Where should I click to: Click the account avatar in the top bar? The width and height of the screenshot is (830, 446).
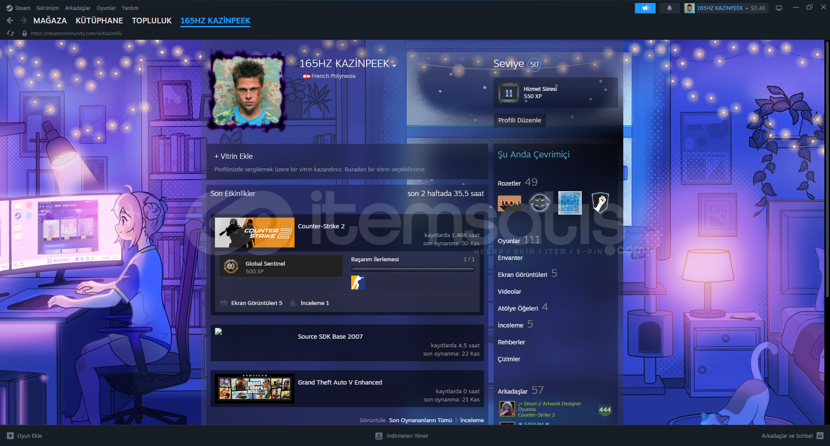pos(689,8)
